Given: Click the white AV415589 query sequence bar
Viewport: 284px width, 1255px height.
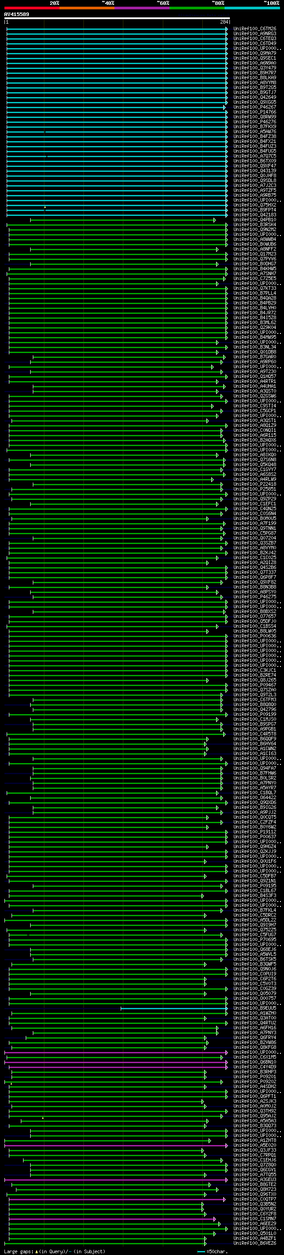Looking at the screenshot, I should 117,18.
